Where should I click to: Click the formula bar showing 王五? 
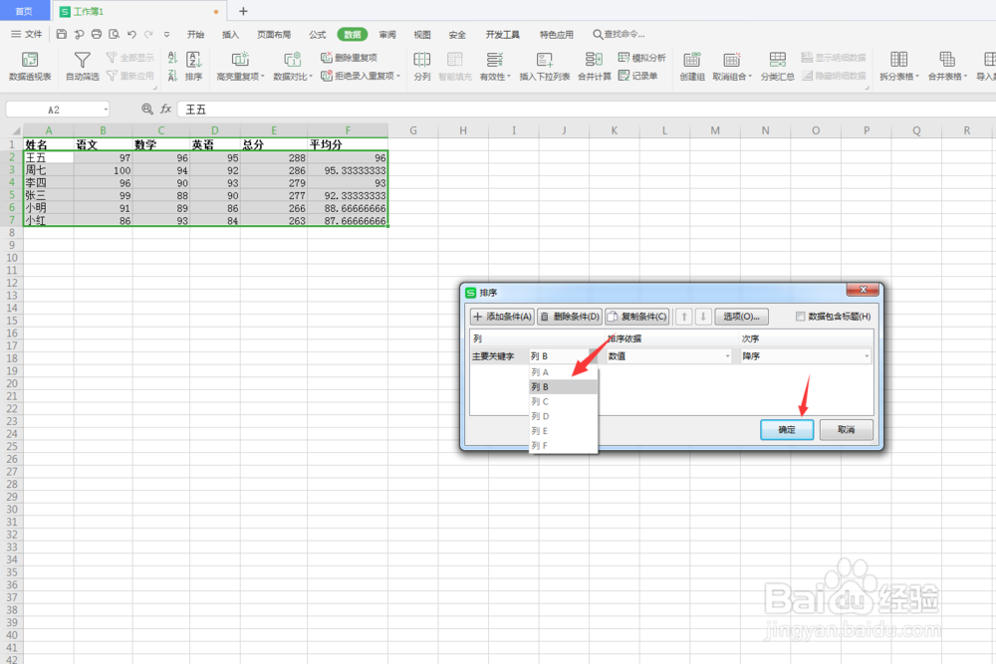[x=585, y=110]
